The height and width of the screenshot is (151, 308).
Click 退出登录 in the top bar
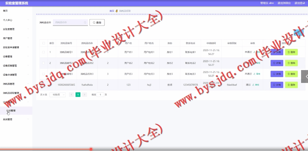[x=300, y=3]
